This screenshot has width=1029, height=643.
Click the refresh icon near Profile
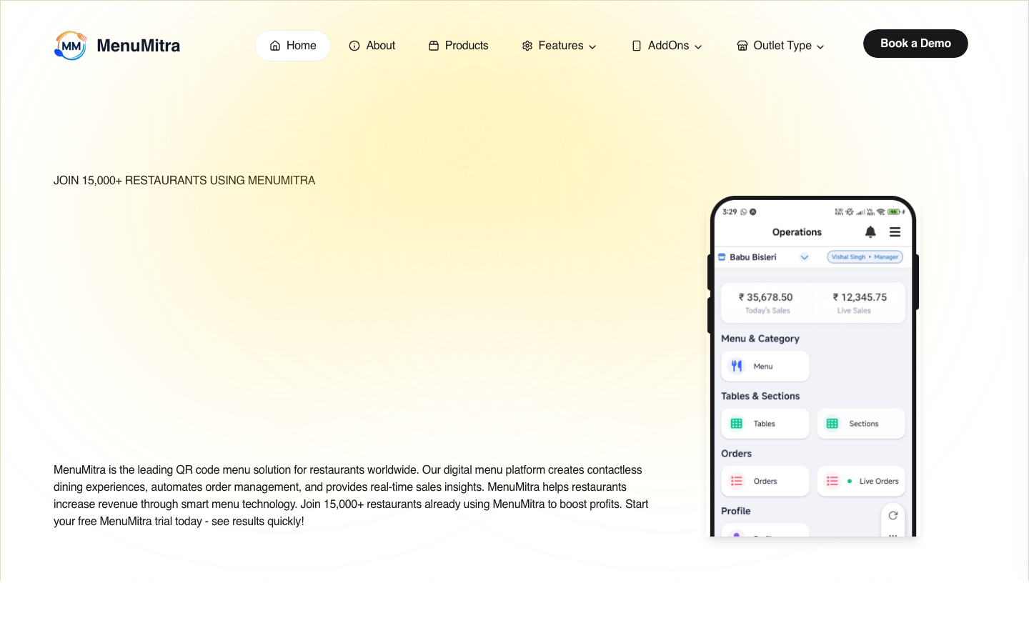893,515
